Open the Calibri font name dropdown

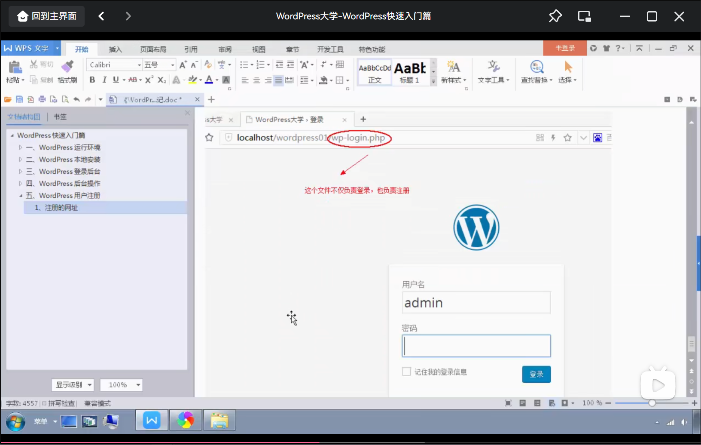[139, 65]
